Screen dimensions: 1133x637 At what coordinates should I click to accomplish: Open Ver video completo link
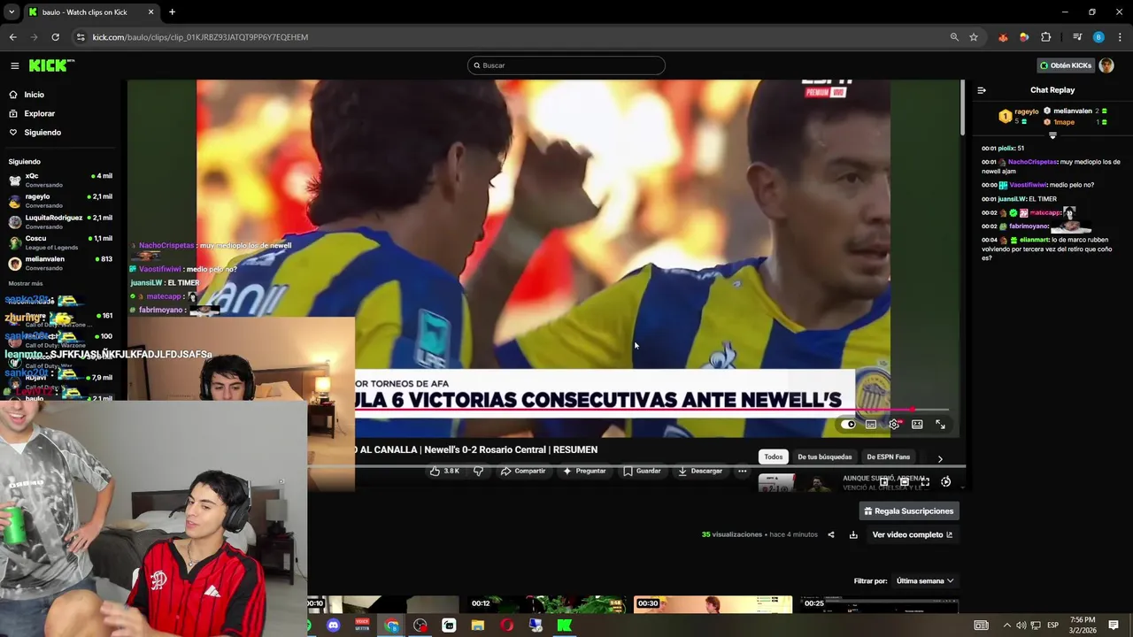pyautogui.click(x=912, y=534)
